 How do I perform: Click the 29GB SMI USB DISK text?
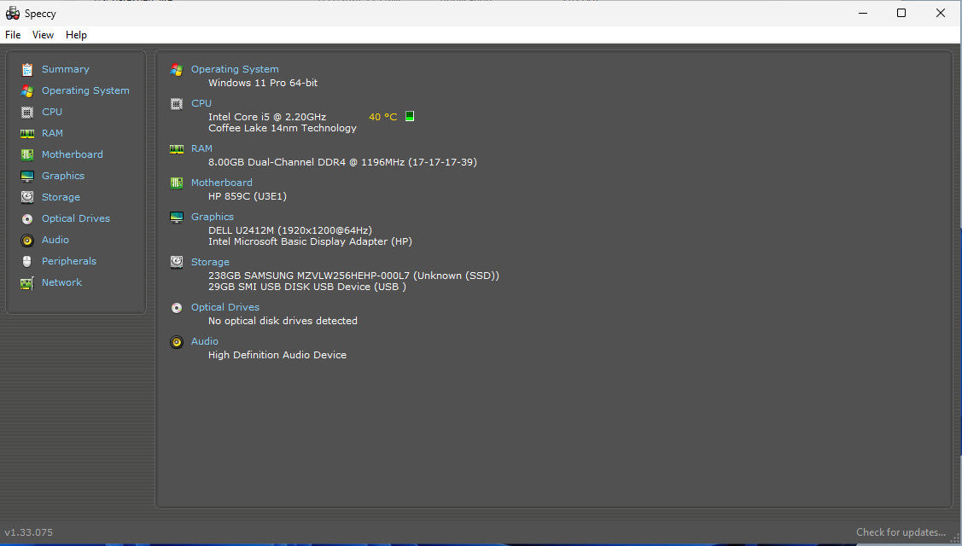306,288
